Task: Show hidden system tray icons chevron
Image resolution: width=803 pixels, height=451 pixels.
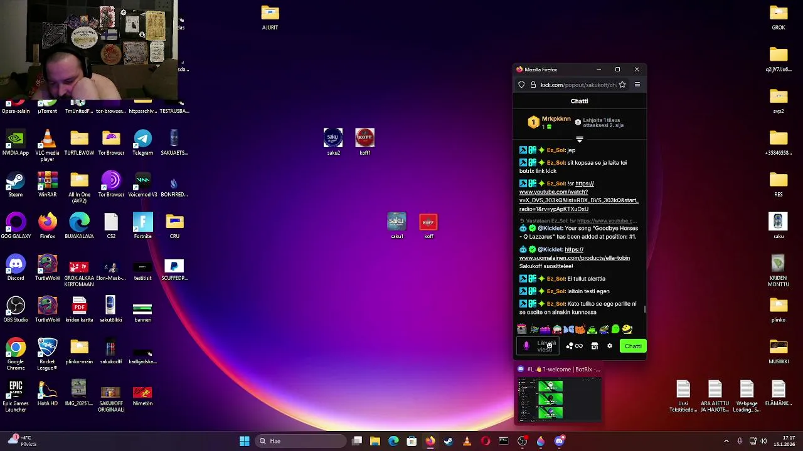Action: [726, 441]
